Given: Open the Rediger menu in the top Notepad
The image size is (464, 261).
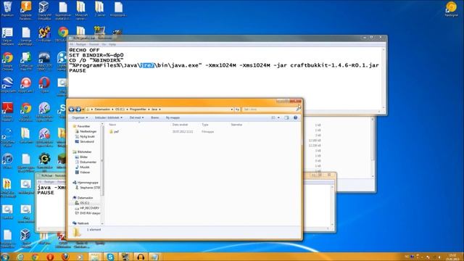Looking at the screenshot, I should (80, 44).
